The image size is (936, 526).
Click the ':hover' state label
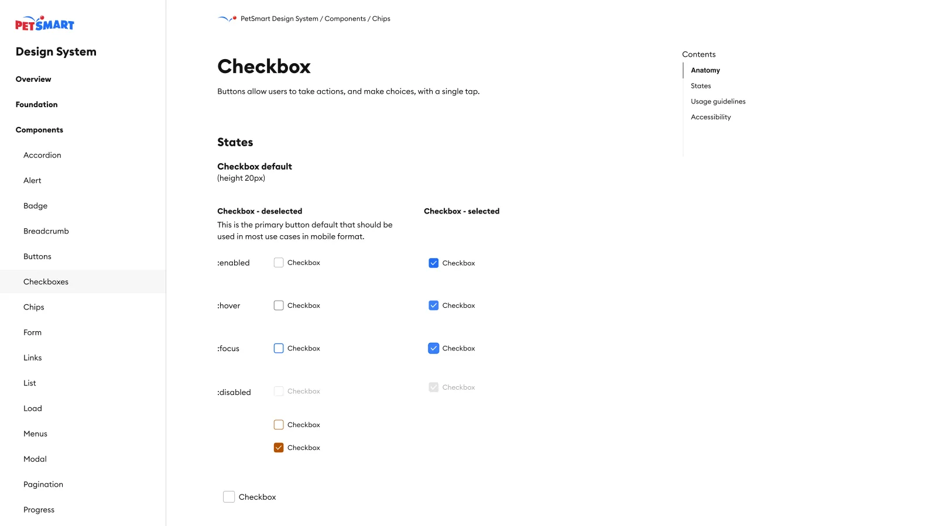coord(229,306)
